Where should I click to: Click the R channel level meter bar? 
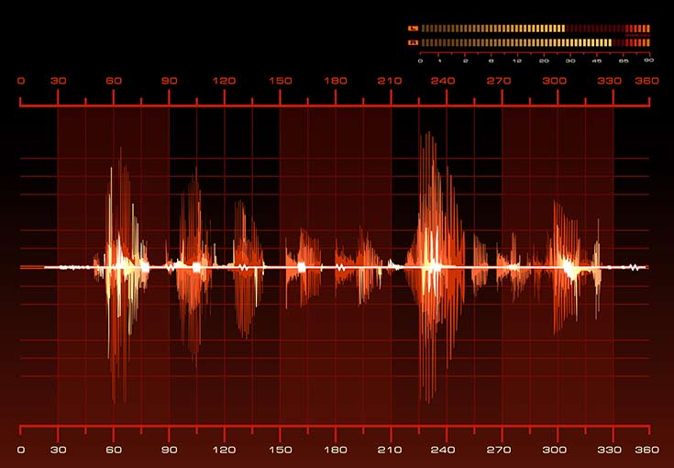(536, 42)
